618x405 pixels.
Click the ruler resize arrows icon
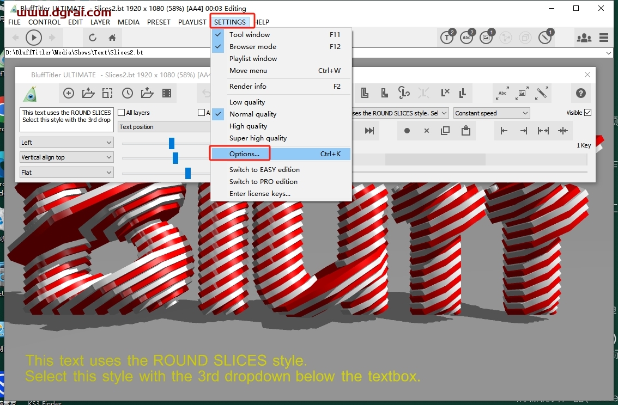542,93
